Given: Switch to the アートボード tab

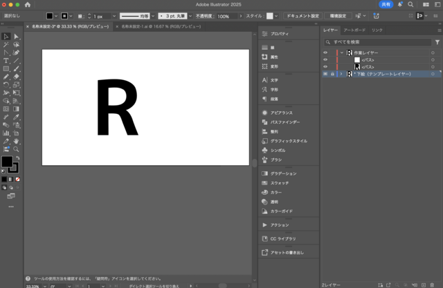Looking at the screenshot, I should pos(354,30).
